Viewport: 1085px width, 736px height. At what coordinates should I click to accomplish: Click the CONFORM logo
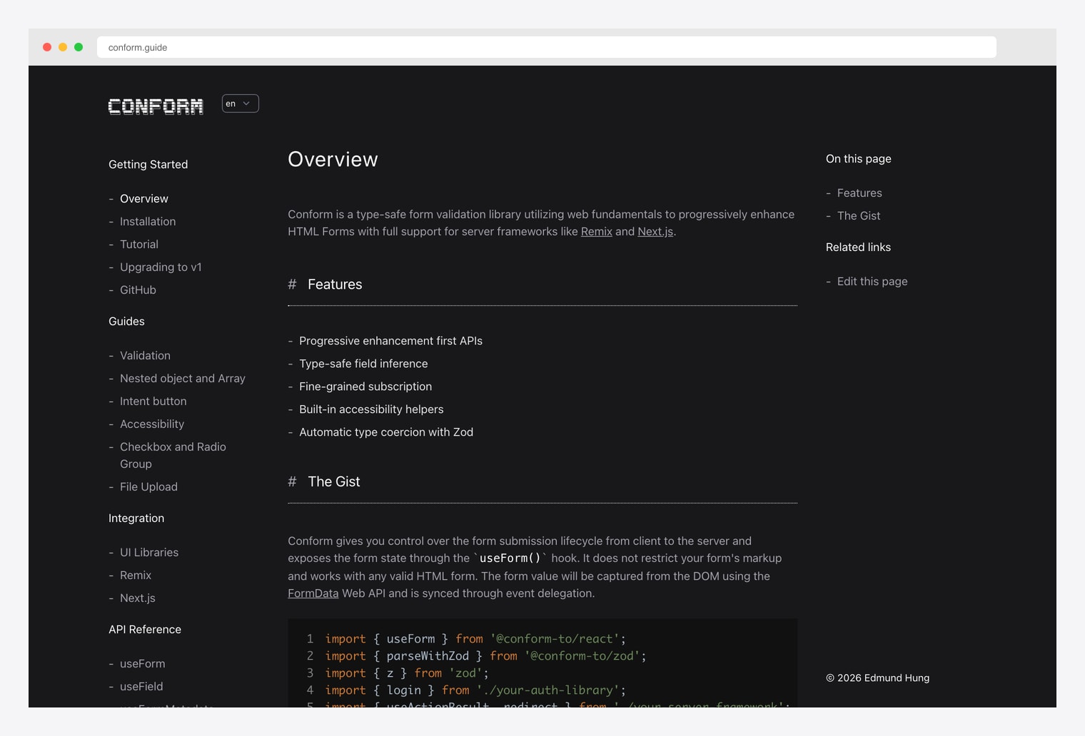156,106
